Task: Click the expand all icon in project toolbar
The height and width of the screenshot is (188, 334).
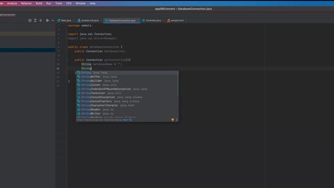Action: [x=35, y=20]
